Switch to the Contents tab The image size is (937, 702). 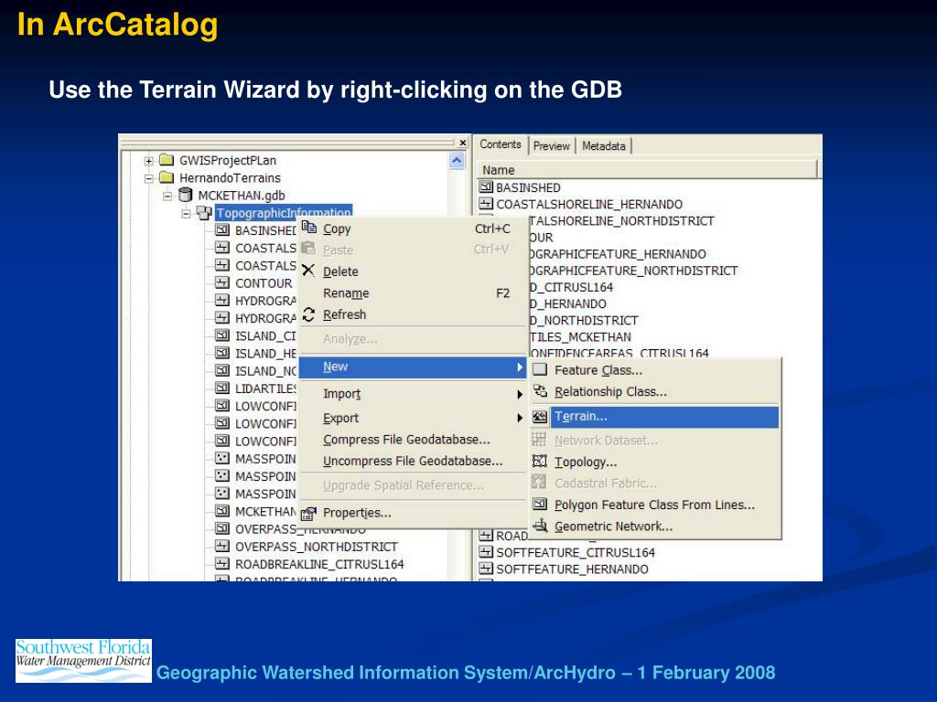501,144
